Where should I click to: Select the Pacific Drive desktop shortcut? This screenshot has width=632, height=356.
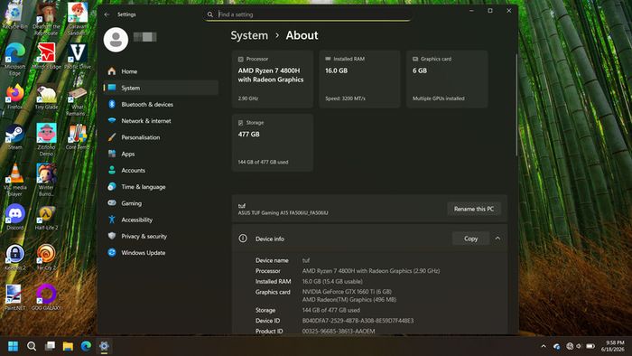tap(78, 56)
